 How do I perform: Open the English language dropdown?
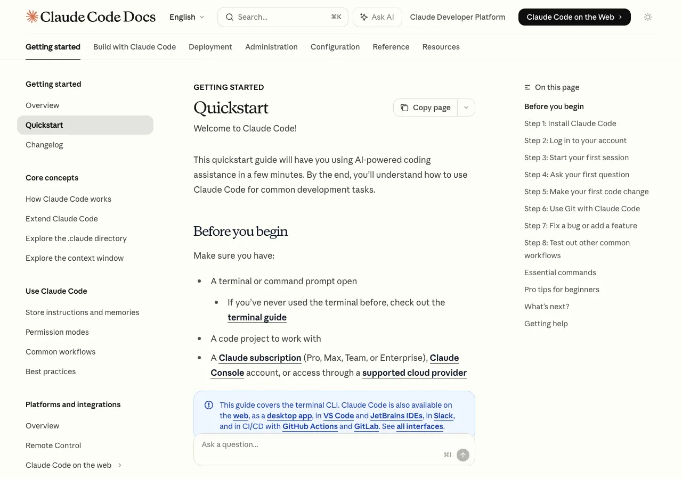[187, 17]
